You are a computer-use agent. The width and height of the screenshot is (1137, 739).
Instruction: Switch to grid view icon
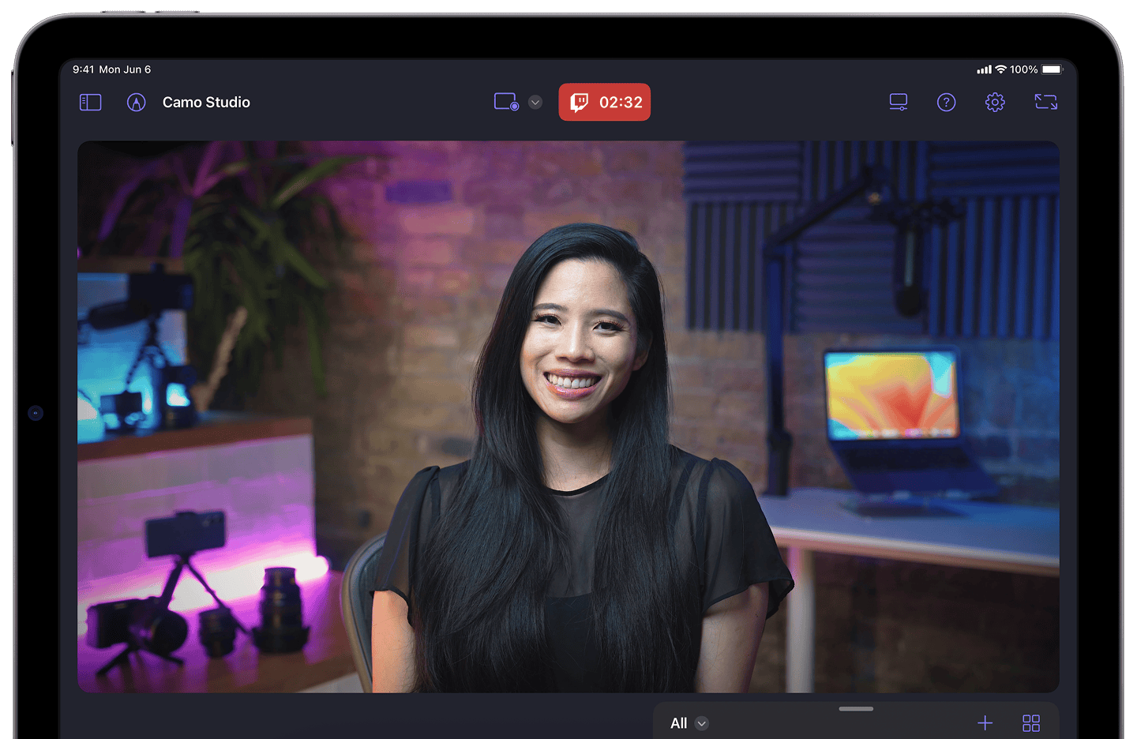[x=1031, y=723]
